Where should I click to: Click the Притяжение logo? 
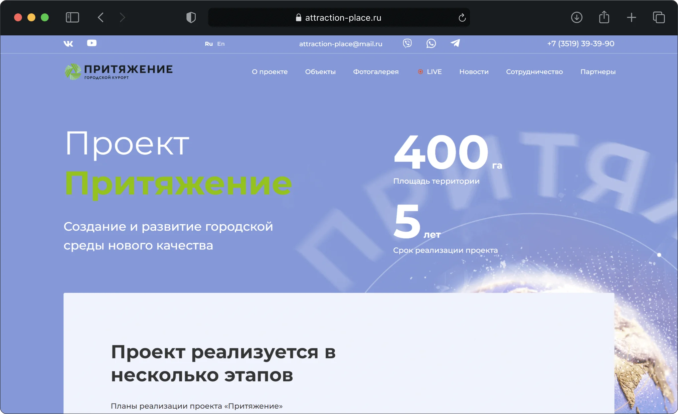[119, 71]
